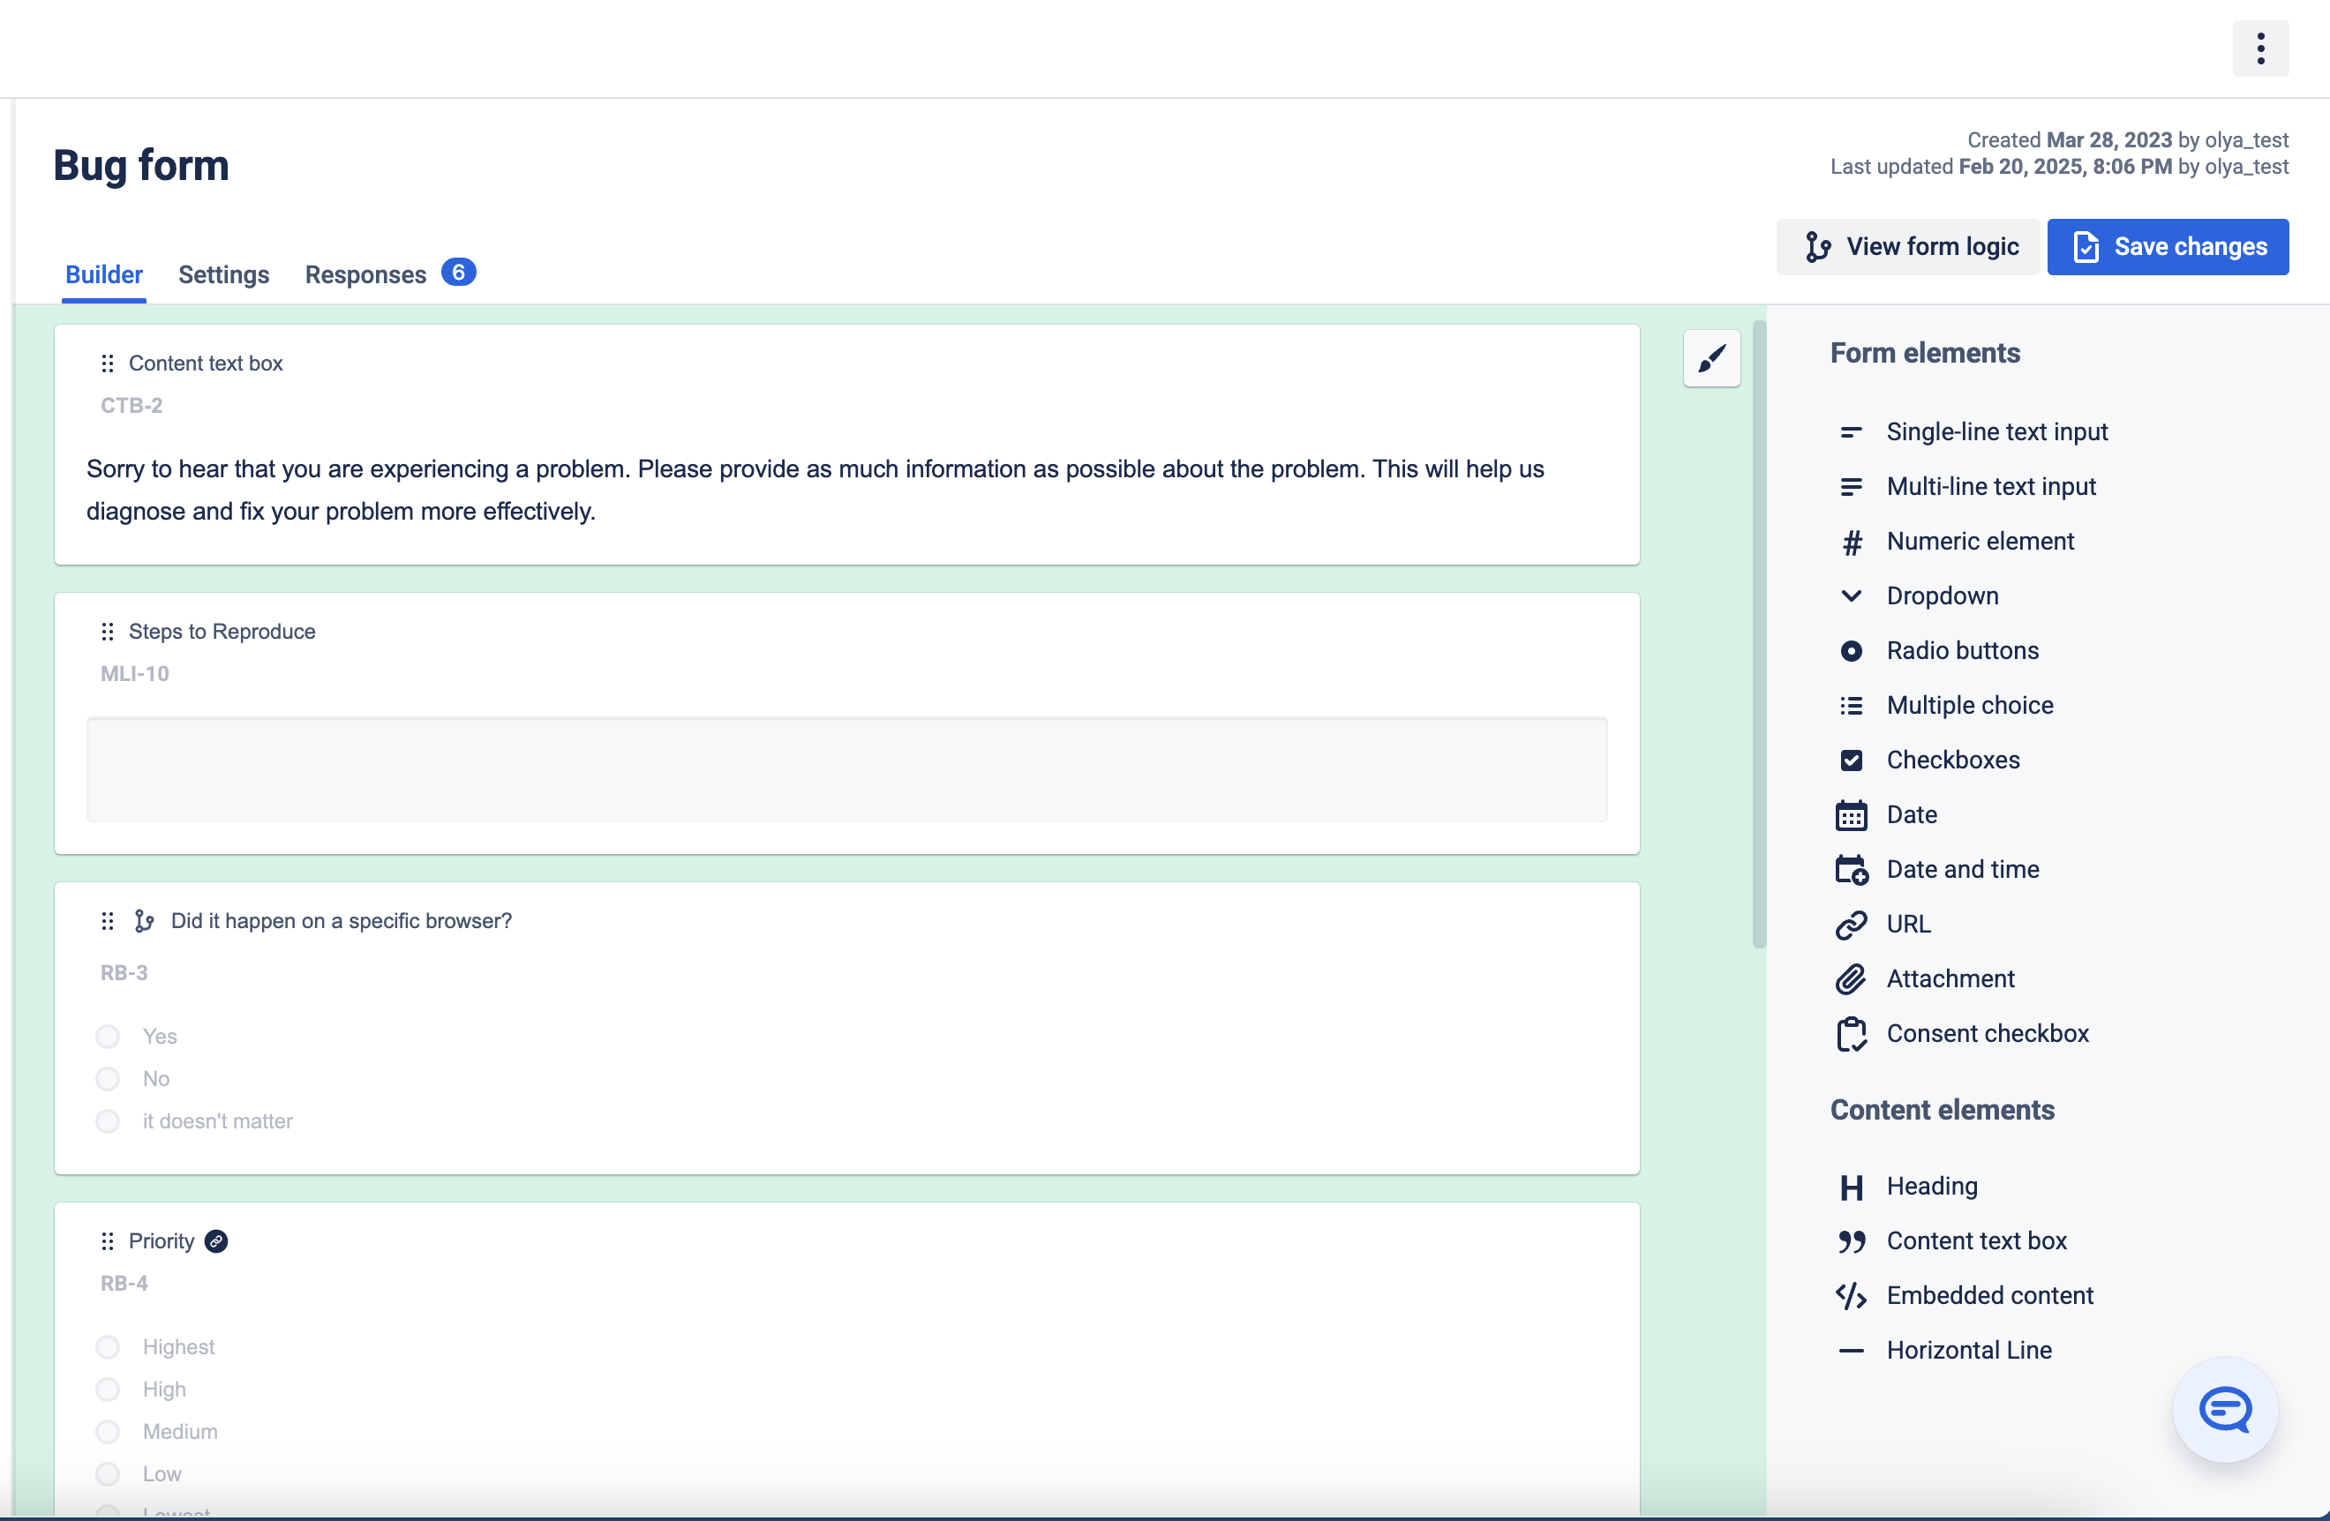Add the Checkboxes form element
The height and width of the screenshot is (1521, 2330).
point(1927,760)
